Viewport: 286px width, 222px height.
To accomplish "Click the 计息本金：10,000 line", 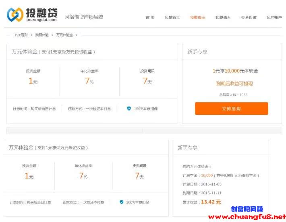I will click(221, 175).
